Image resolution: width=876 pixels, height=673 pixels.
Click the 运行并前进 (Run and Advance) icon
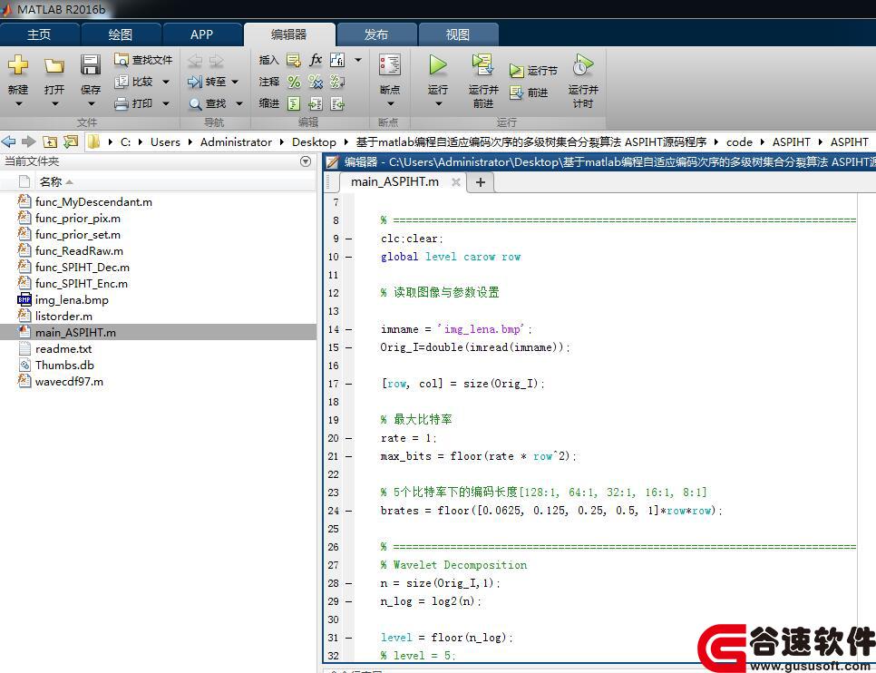pos(482,64)
